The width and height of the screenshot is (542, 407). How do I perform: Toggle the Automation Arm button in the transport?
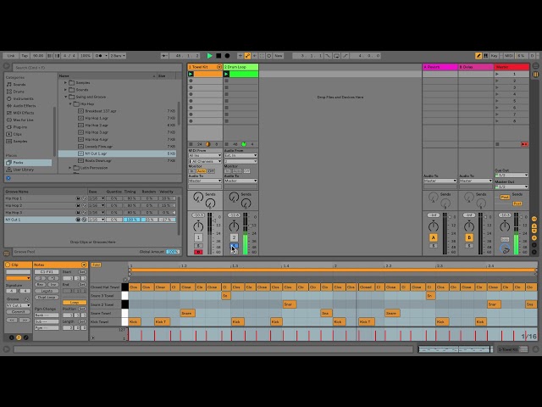pos(247,56)
